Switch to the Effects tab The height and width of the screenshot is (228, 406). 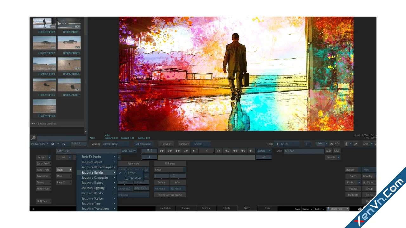tap(226, 208)
